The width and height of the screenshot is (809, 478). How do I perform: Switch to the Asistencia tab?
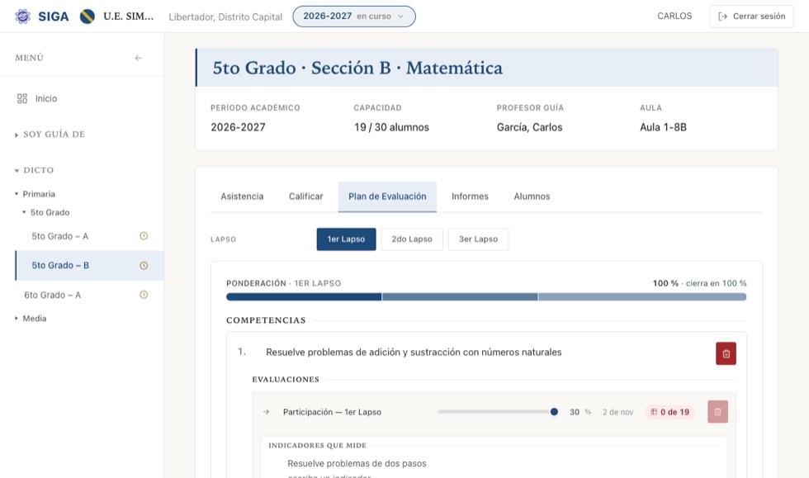[242, 196]
